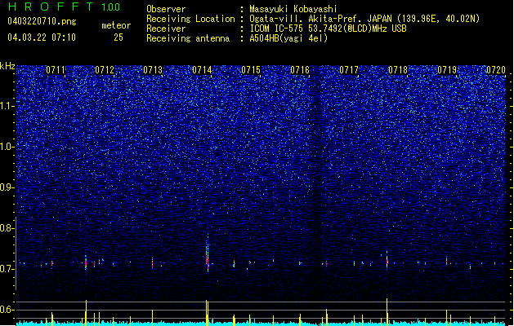Viewport: 514px width, 326px height.
Task: Click the 0.9 frequency axis label
Action: coord(7,187)
